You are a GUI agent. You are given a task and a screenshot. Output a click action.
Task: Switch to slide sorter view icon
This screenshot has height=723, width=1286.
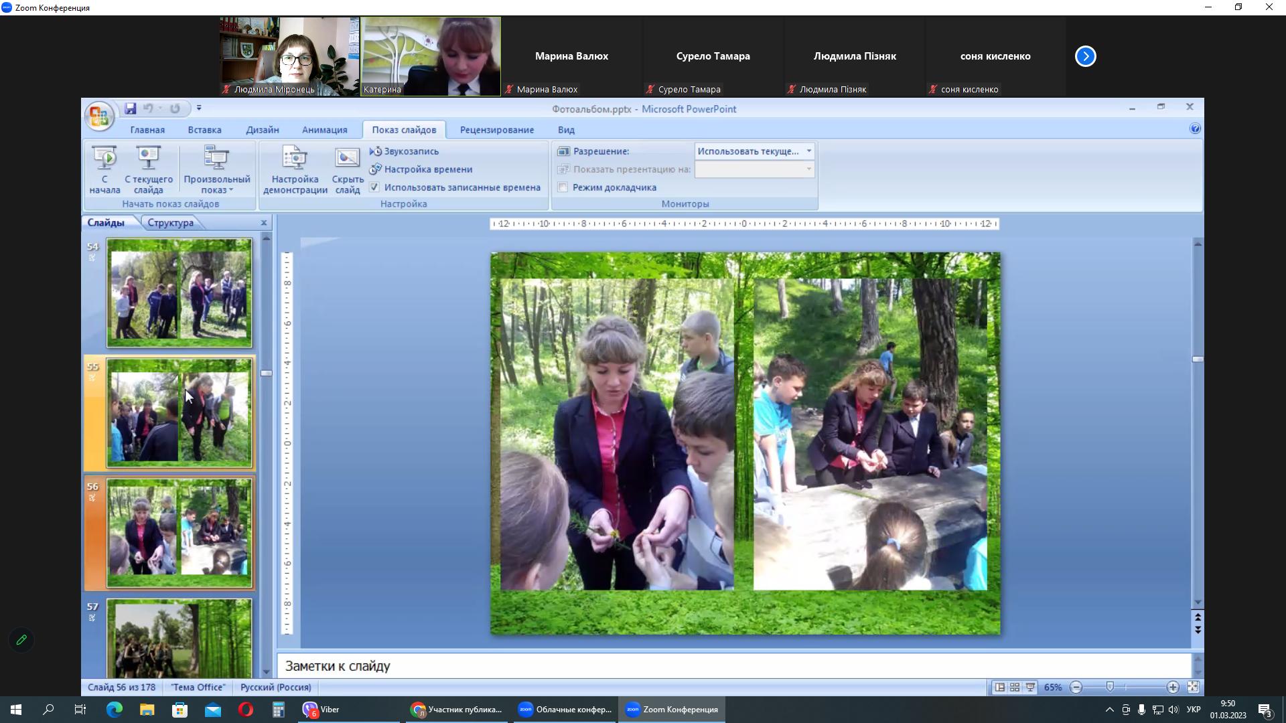click(x=1015, y=688)
